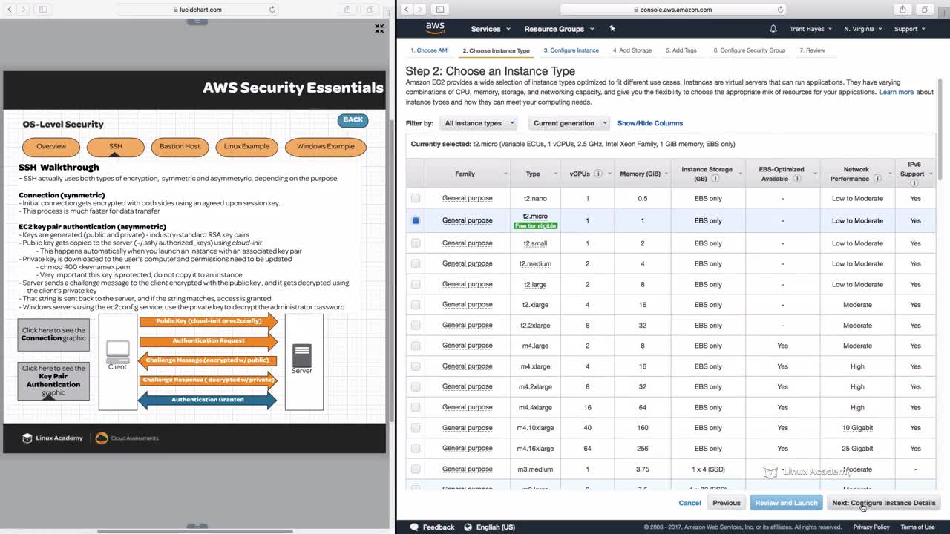The width and height of the screenshot is (950, 534).
Task: Show the sidebar in the lucidchart.com window
Action: [x=43, y=10]
